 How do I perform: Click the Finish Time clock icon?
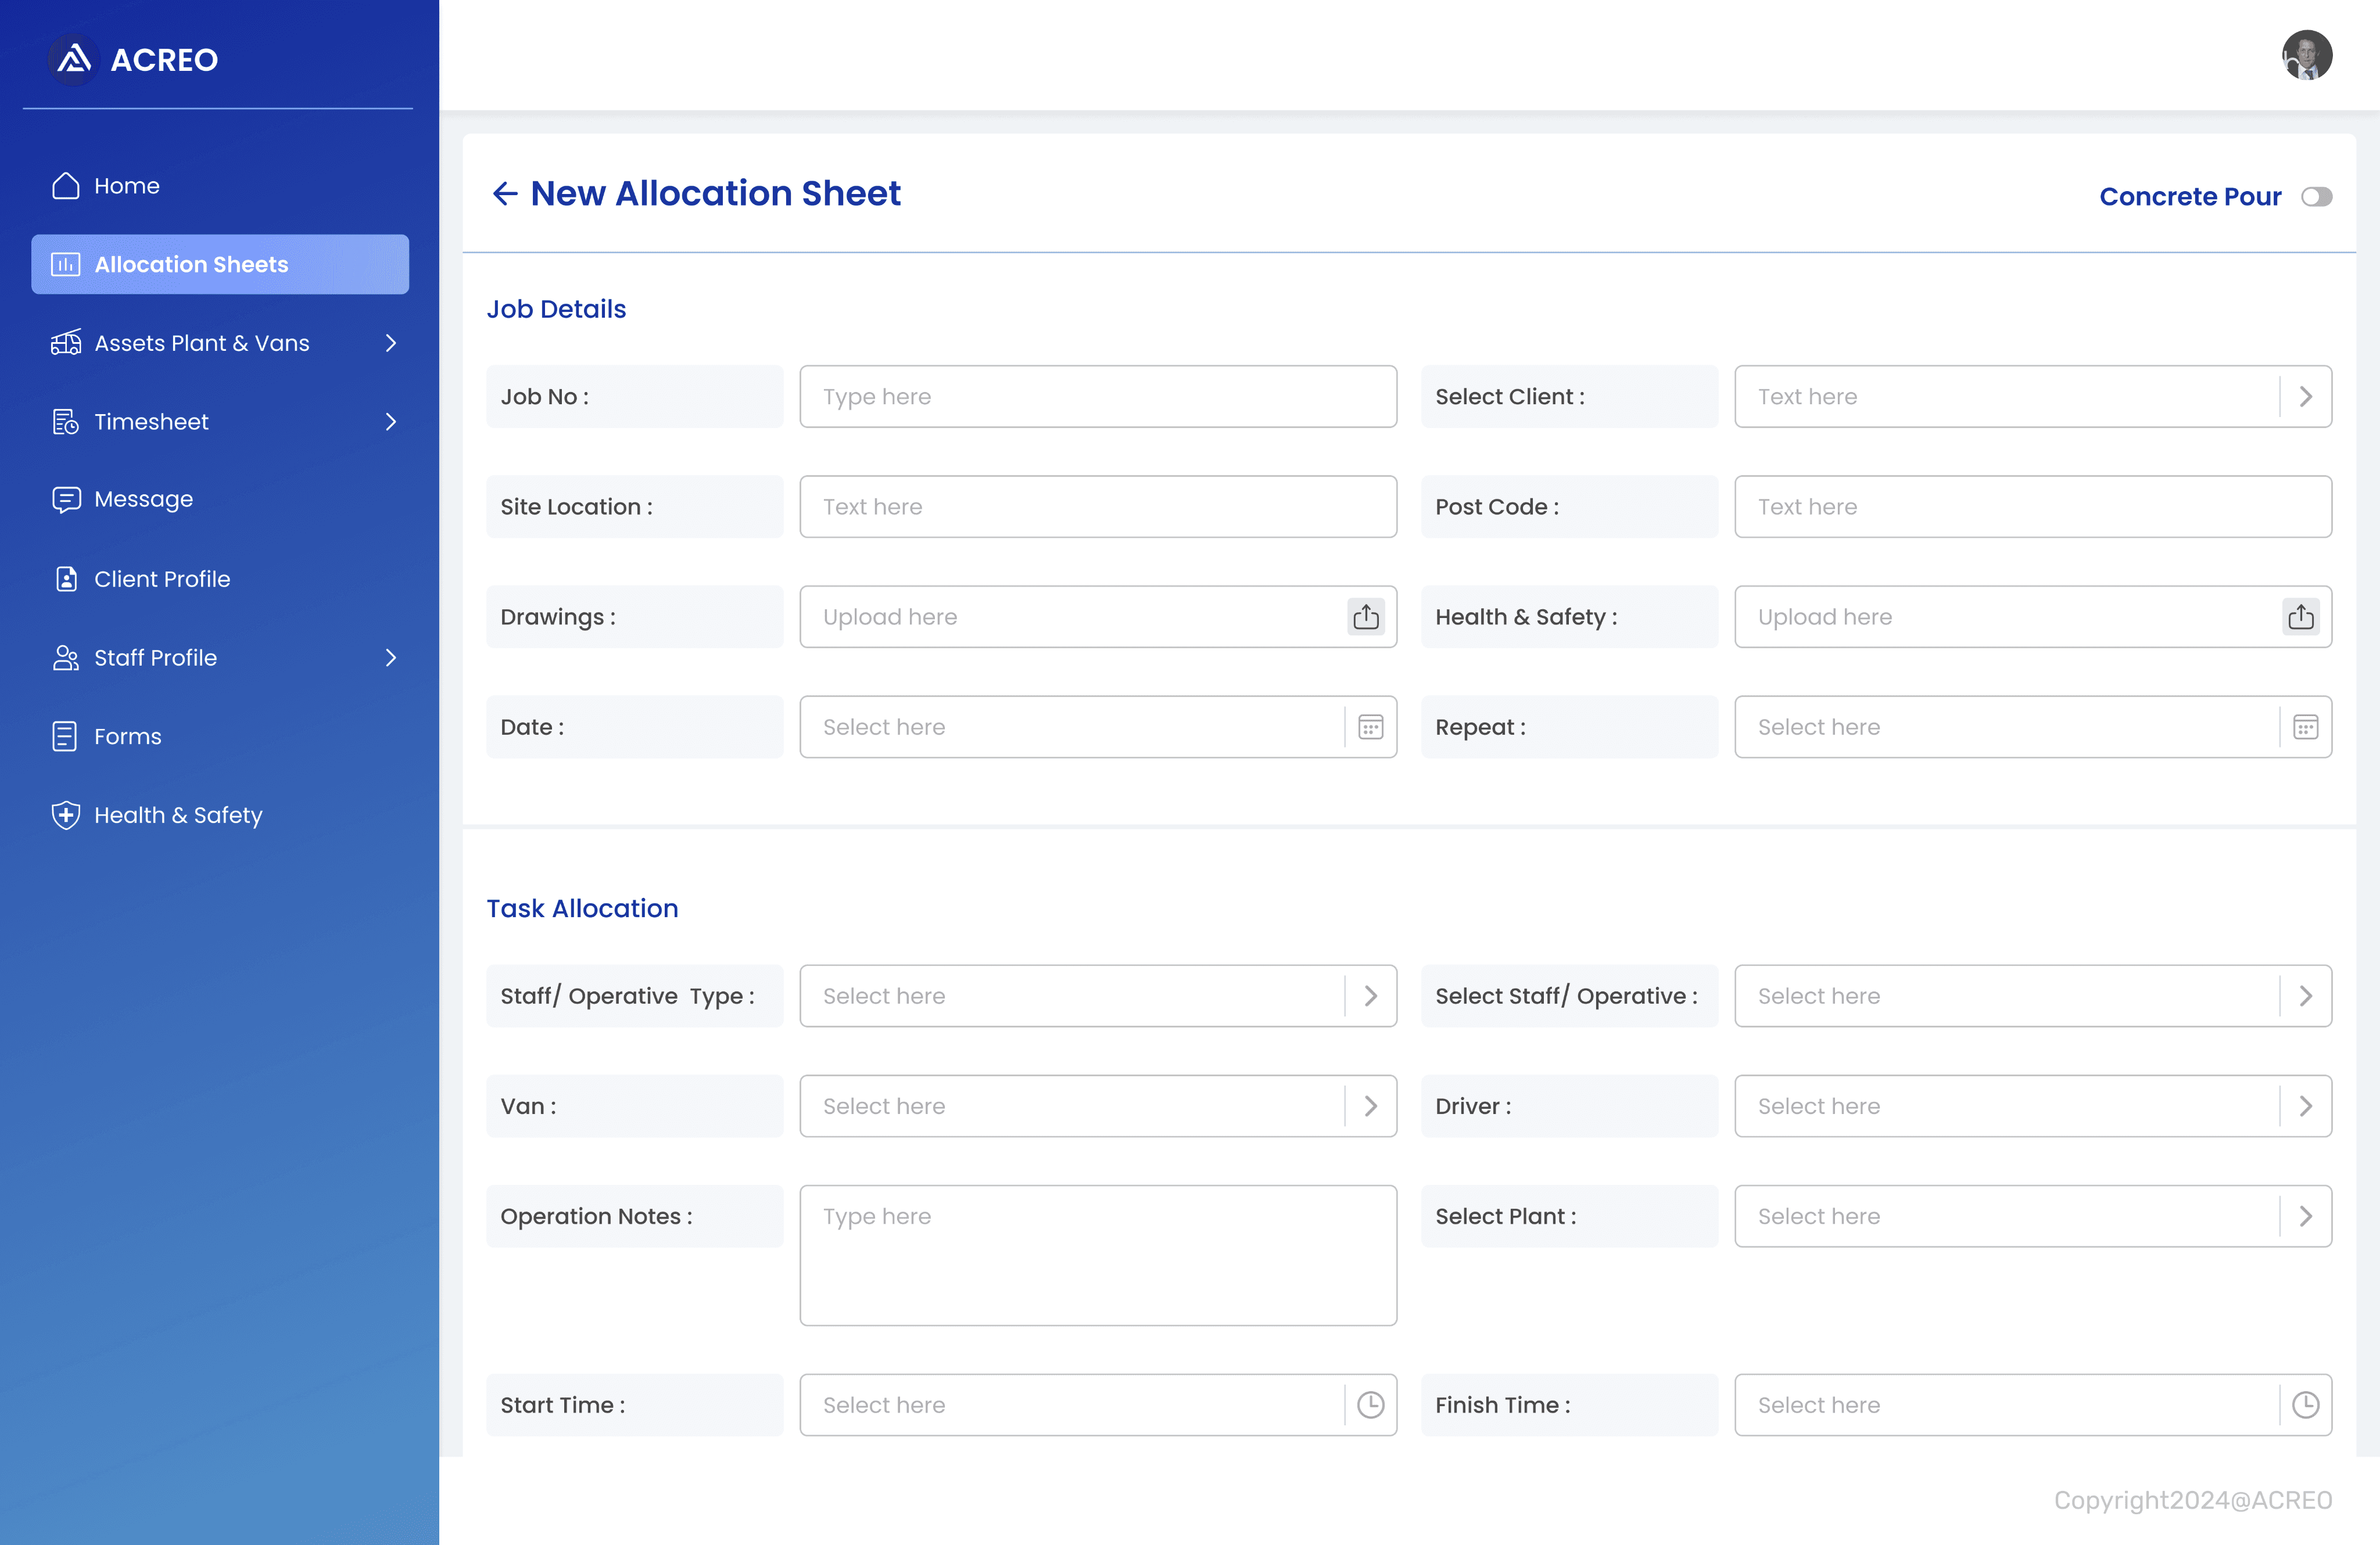[2305, 1405]
